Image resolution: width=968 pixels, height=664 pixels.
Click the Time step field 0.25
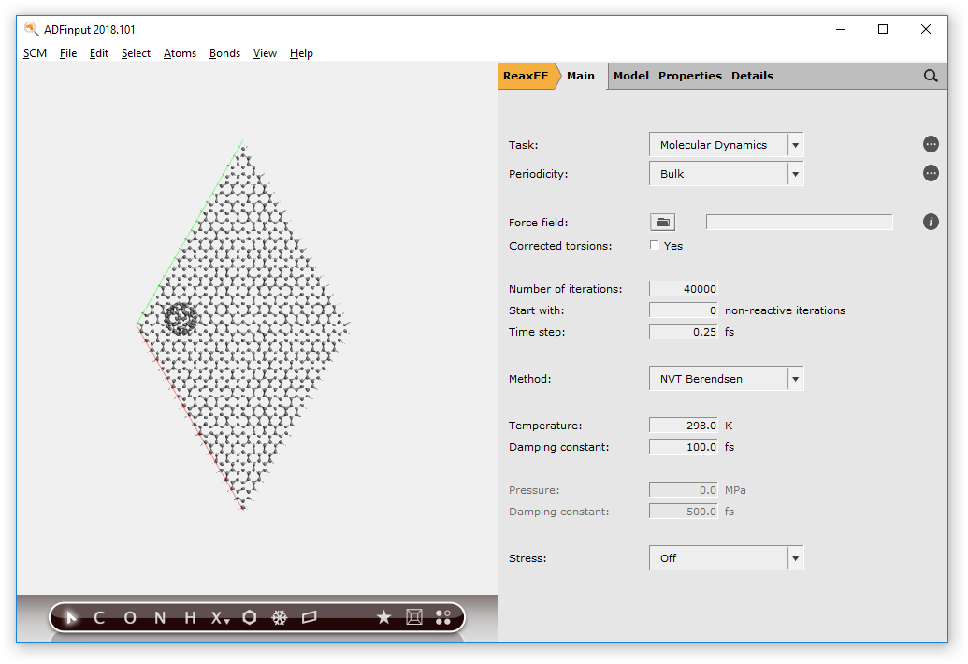684,332
